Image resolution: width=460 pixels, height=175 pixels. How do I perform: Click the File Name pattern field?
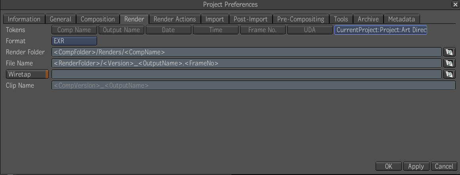[246, 63]
